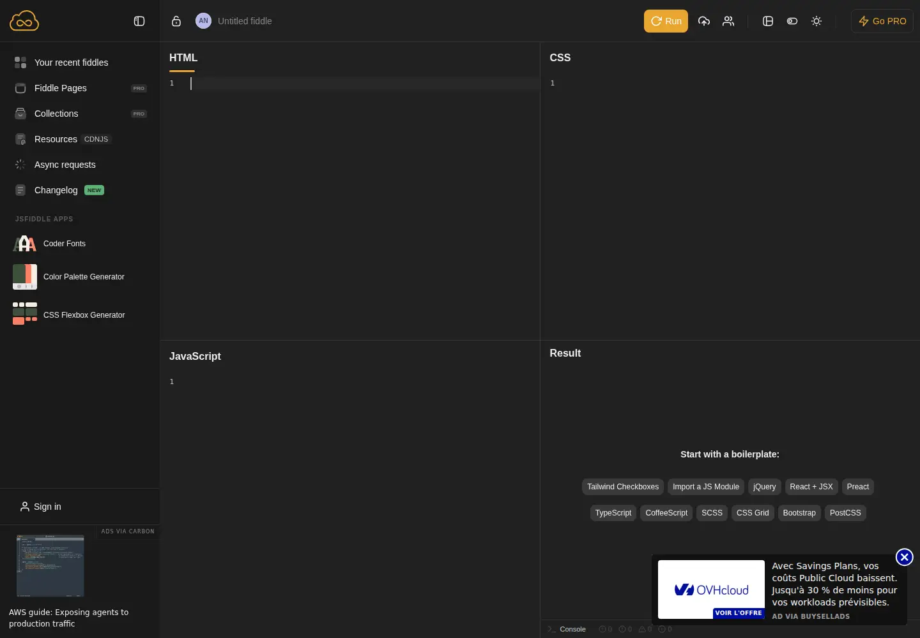Collapse the sidebar with the panel icon
Screen dimensions: 920x638
click(x=139, y=21)
